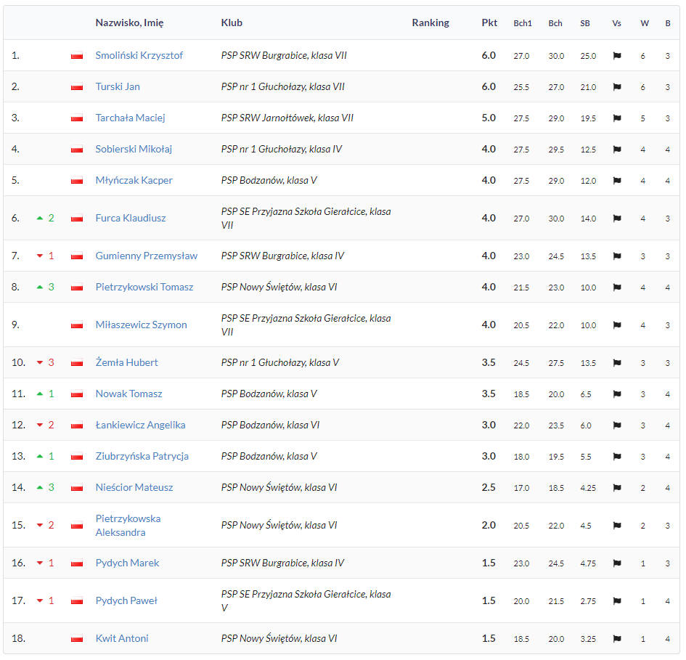Open the Kwit Antoni link
The image size is (686, 660).
pos(122,638)
